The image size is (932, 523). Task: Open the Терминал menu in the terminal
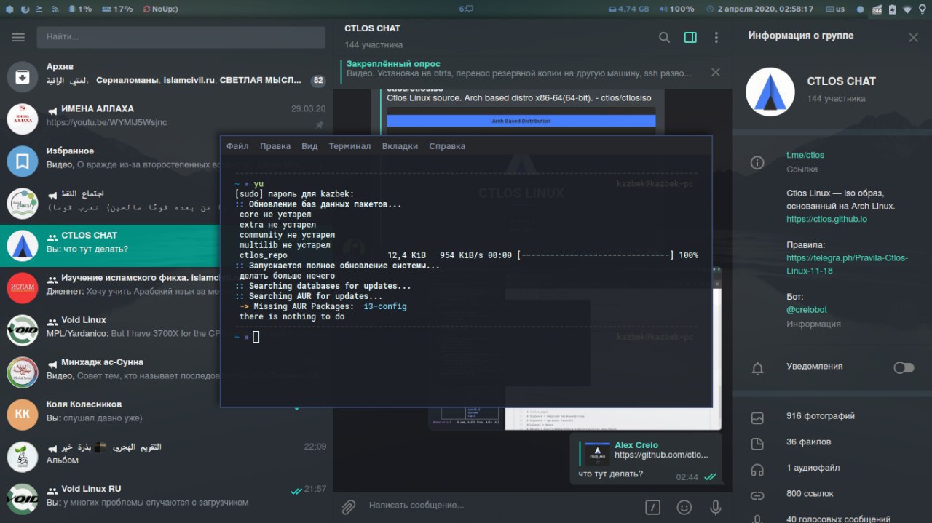click(349, 146)
